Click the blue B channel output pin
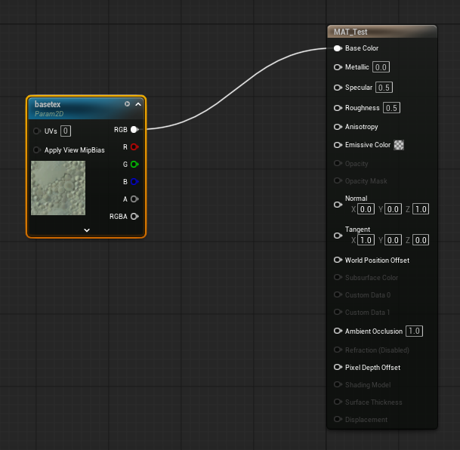The height and width of the screenshot is (450, 460). (x=134, y=181)
